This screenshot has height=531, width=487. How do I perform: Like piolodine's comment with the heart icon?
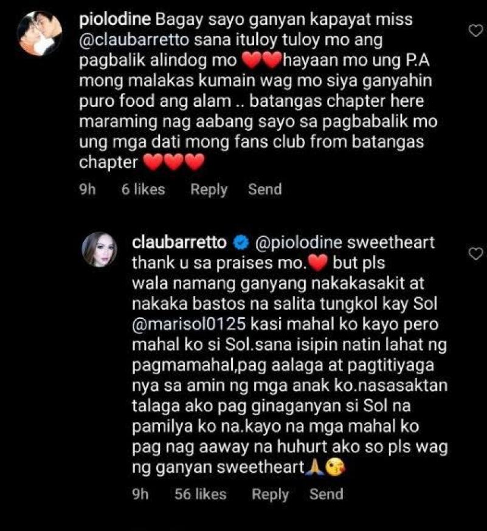475,30
